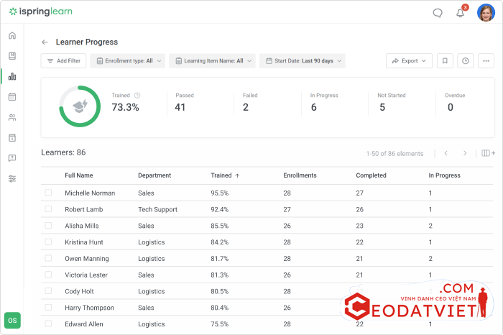Click the In Progress value 6
This screenshot has height=335, width=503.
coord(314,107)
